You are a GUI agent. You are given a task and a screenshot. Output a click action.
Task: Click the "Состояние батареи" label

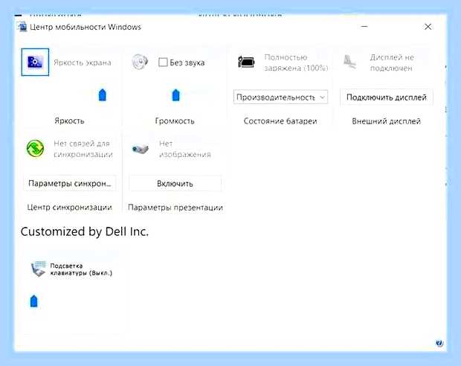pyautogui.click(x=280, y=121)
